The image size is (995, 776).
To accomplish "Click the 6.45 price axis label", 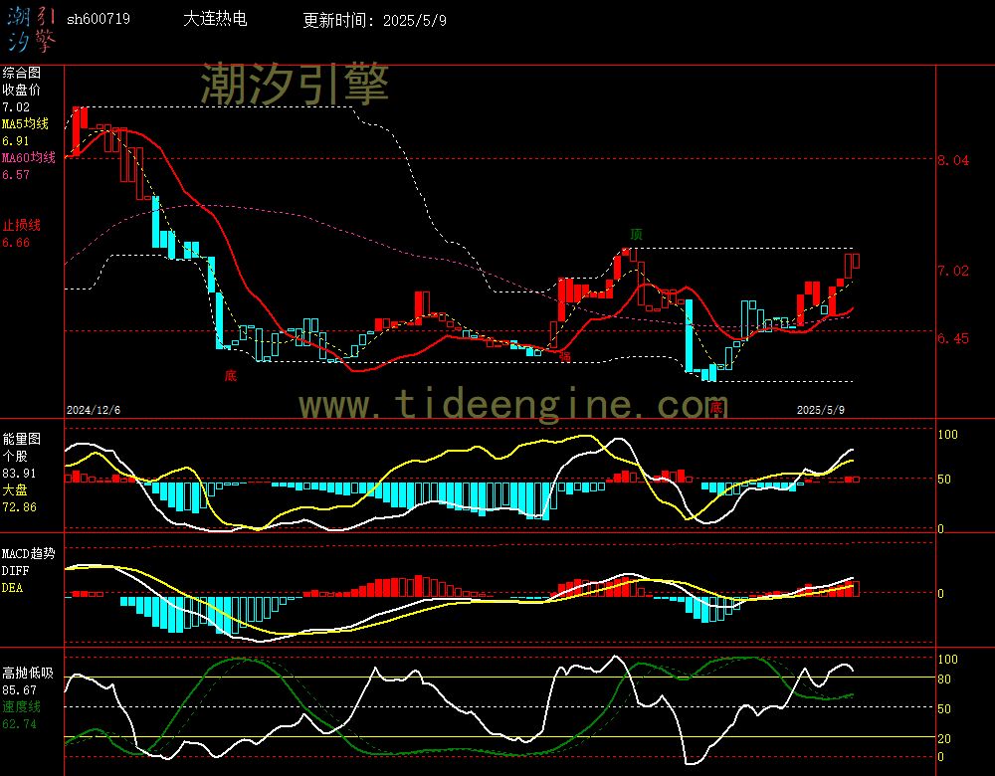I will [x=954, y=339].
